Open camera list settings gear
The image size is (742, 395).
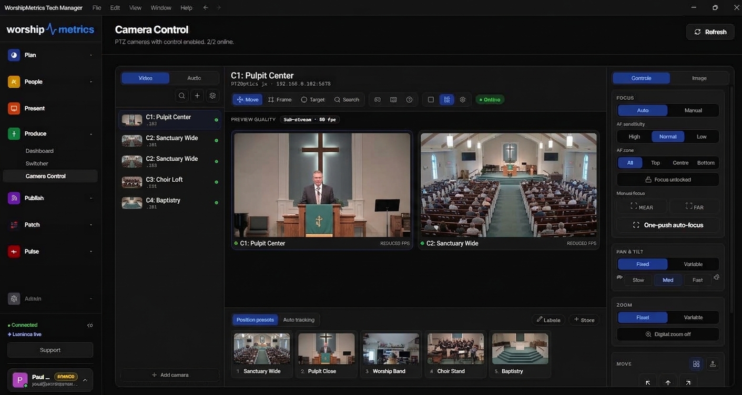point(212,96)
